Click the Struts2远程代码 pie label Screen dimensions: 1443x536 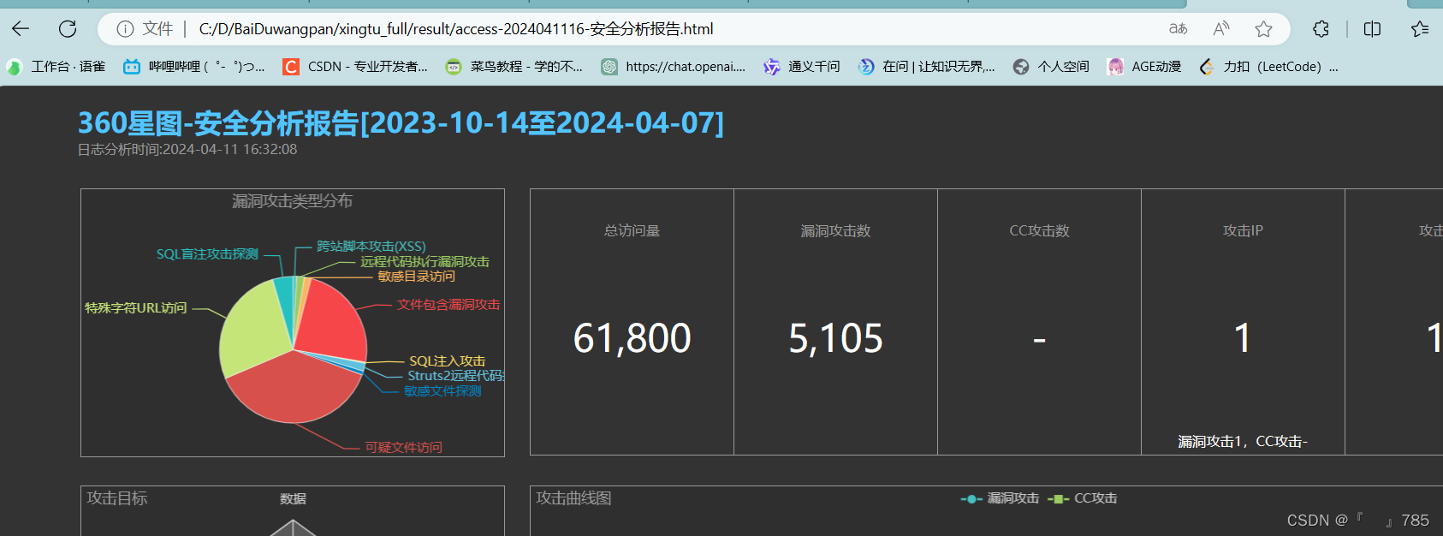click(x=455, y=376)
